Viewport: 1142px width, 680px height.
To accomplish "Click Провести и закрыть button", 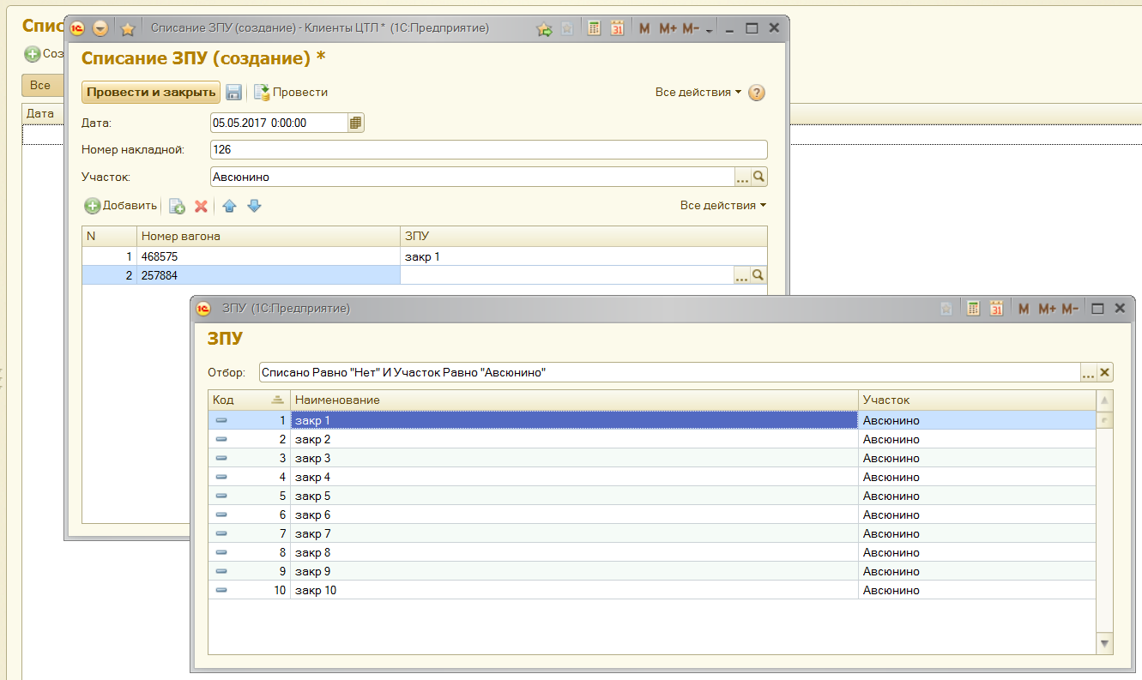I will (151, 93).
